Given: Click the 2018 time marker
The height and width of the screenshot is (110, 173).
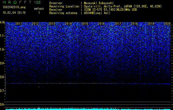Looking at the screenshot, I should coord(134,24).
